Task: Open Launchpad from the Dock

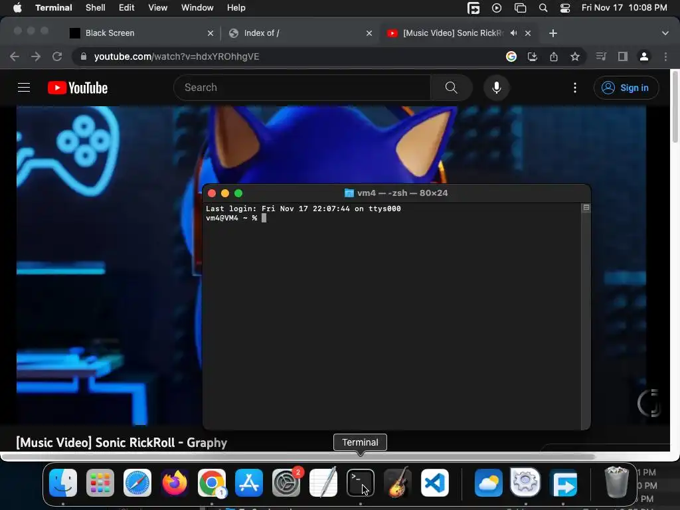Action: 100,483
